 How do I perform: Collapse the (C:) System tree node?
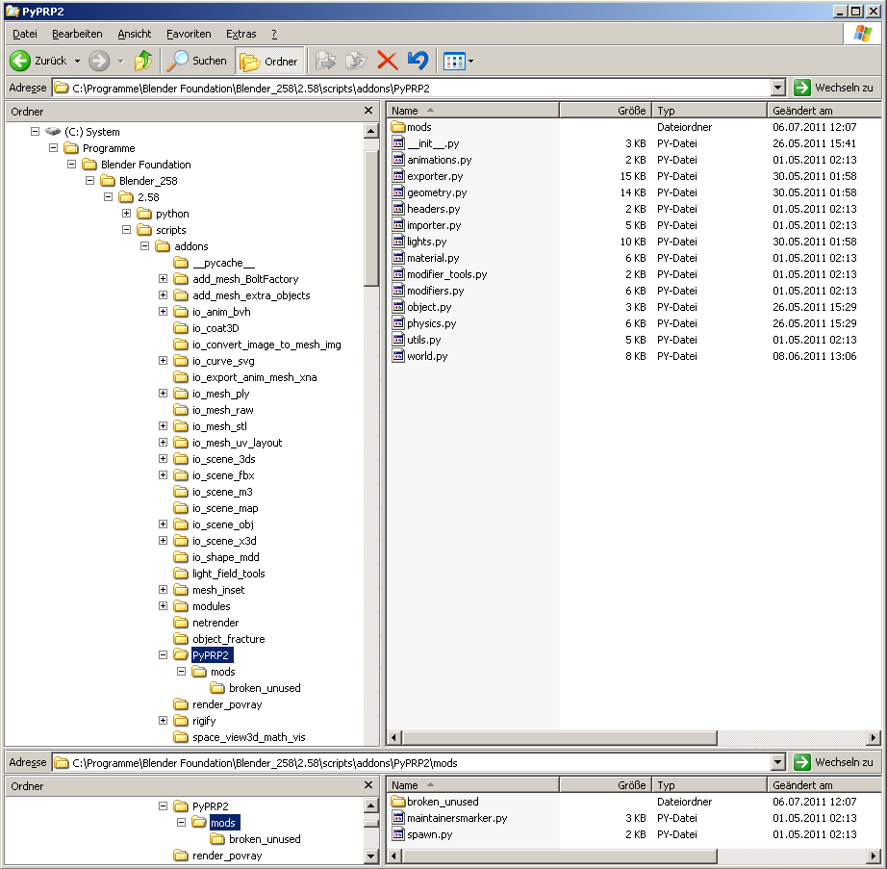pyautogui.click(x=35, y=131)
